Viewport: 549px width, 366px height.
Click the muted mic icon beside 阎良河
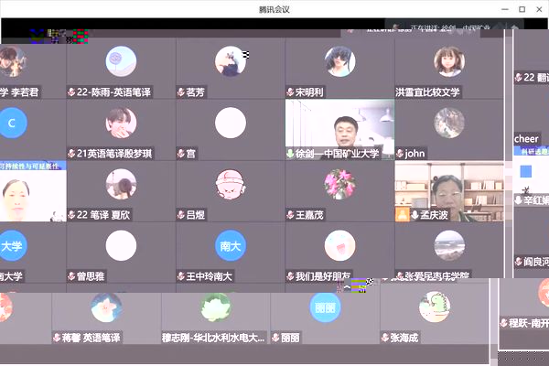click(519, 262)
